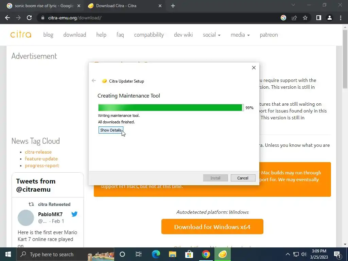348x261 pixels.
Task: Click network icon in system tray
Action: [x=296, y=254]
